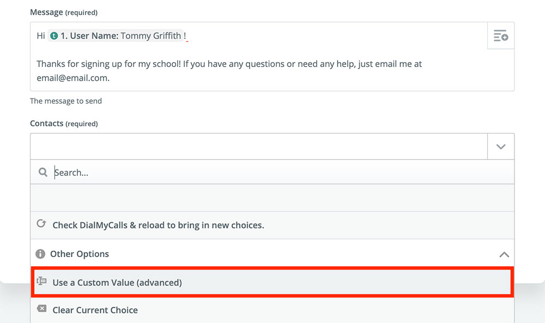This screenshot has height=323, width=545.
Task: Click the green Teachable icon in the pill
Action: [54, 36]
